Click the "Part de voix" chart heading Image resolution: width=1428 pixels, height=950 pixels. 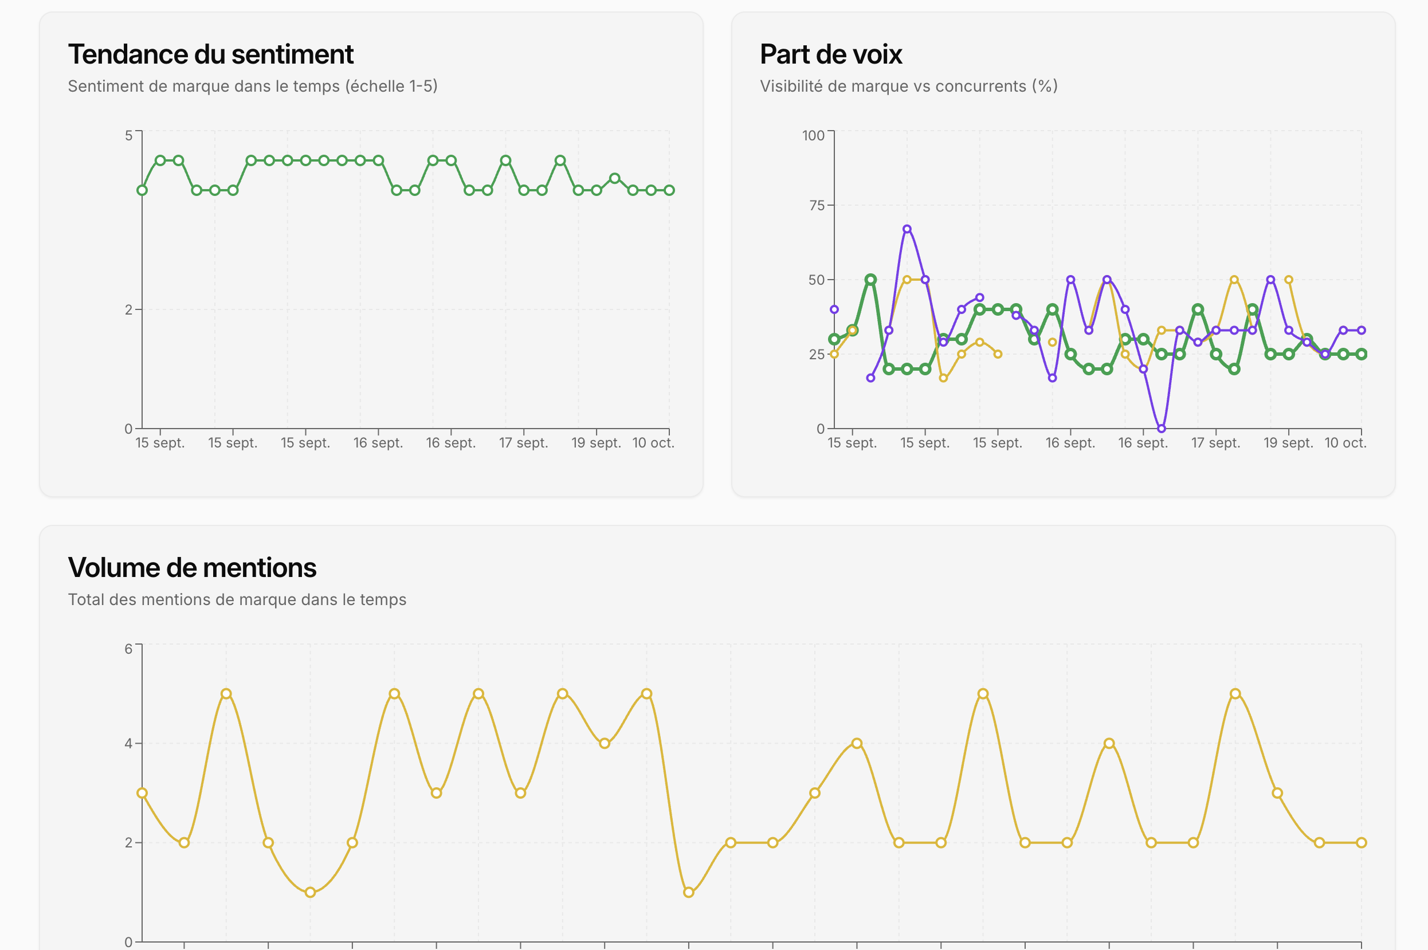point(831,54)
